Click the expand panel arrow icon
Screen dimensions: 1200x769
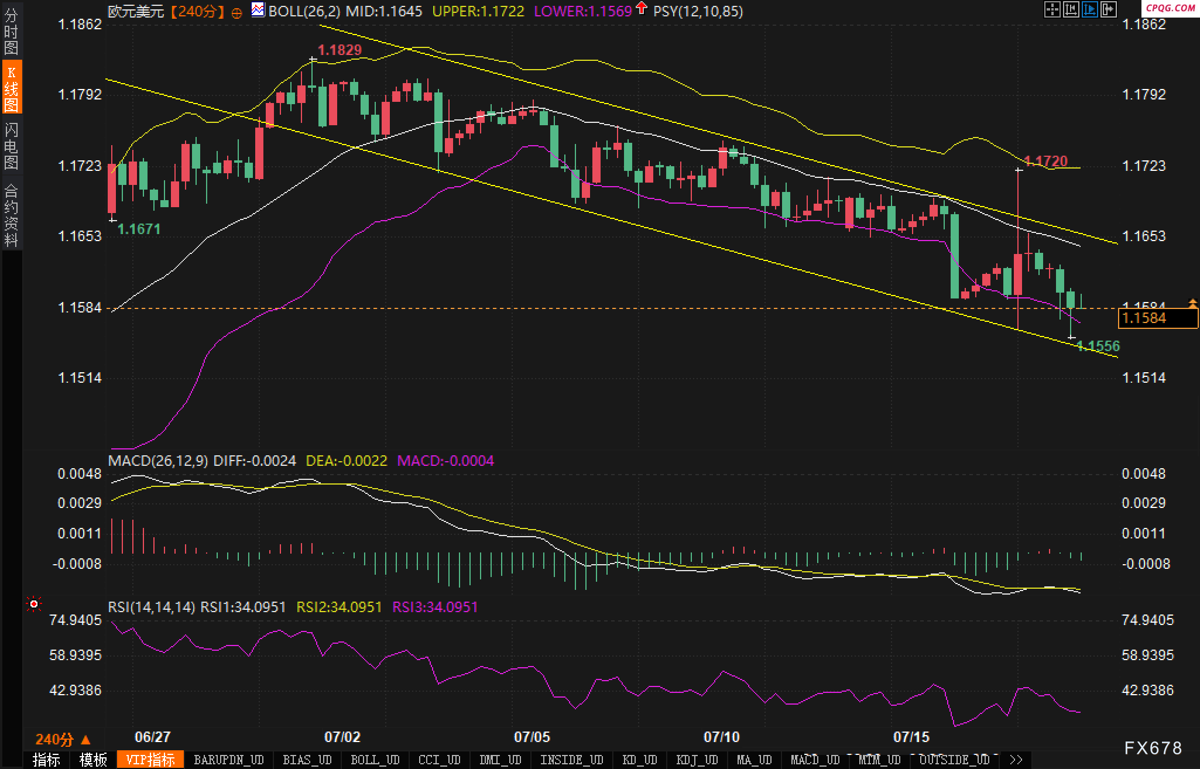tap(1108, 9)
